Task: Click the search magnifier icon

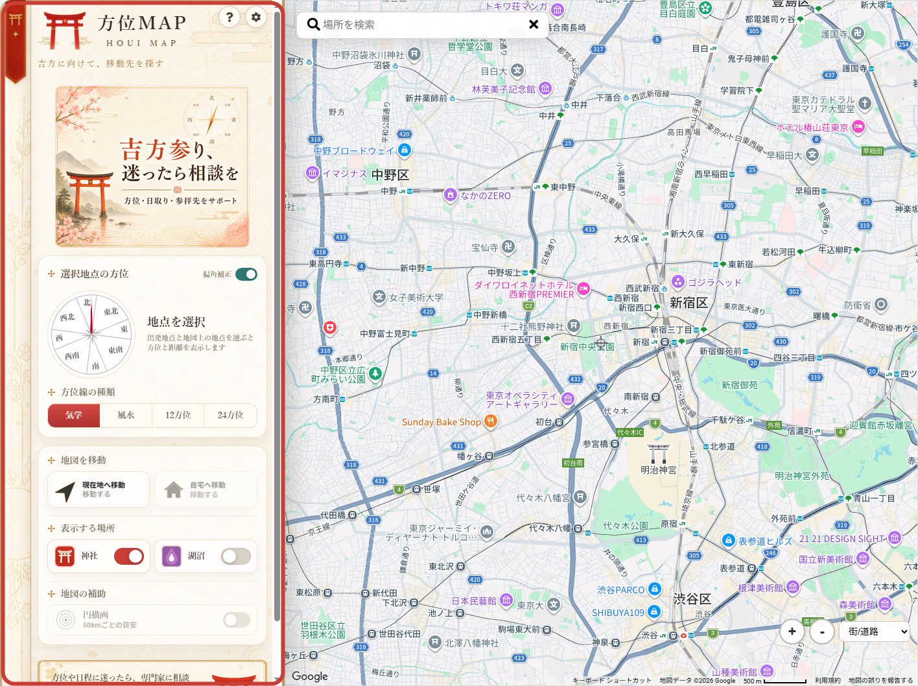Action: click(313, 25)
